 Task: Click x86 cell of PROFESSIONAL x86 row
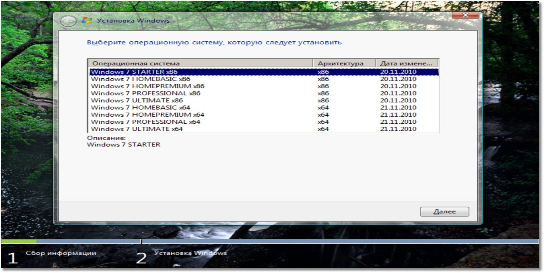[323, 93]
